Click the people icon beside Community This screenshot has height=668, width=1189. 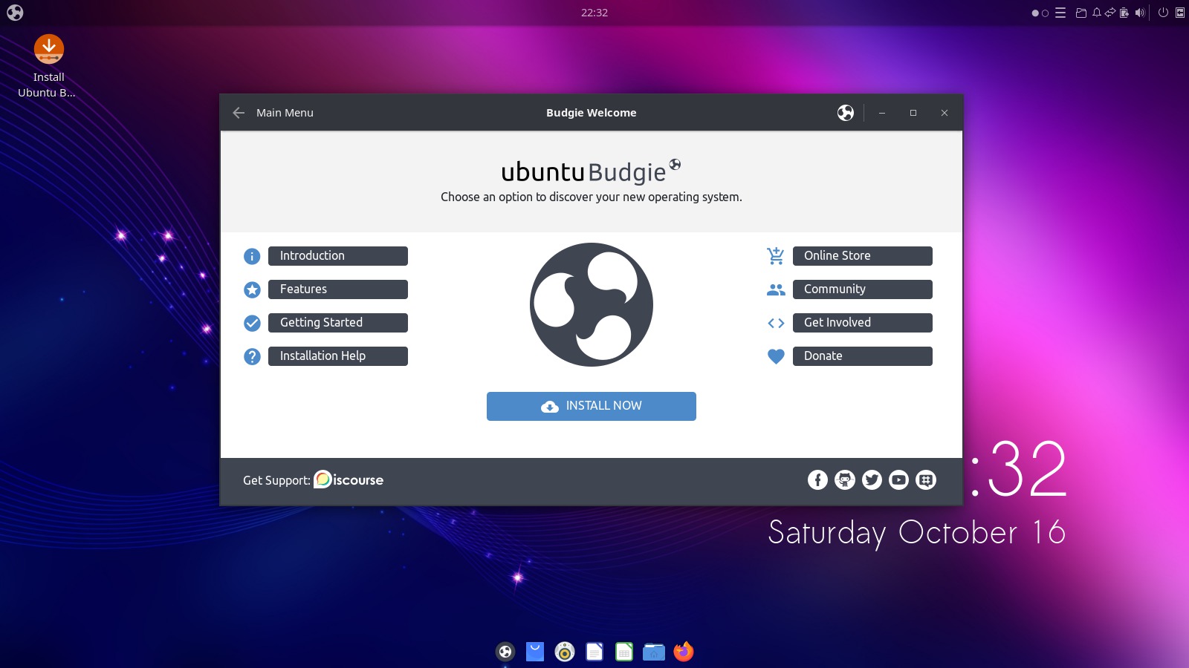tap(776, 289)
